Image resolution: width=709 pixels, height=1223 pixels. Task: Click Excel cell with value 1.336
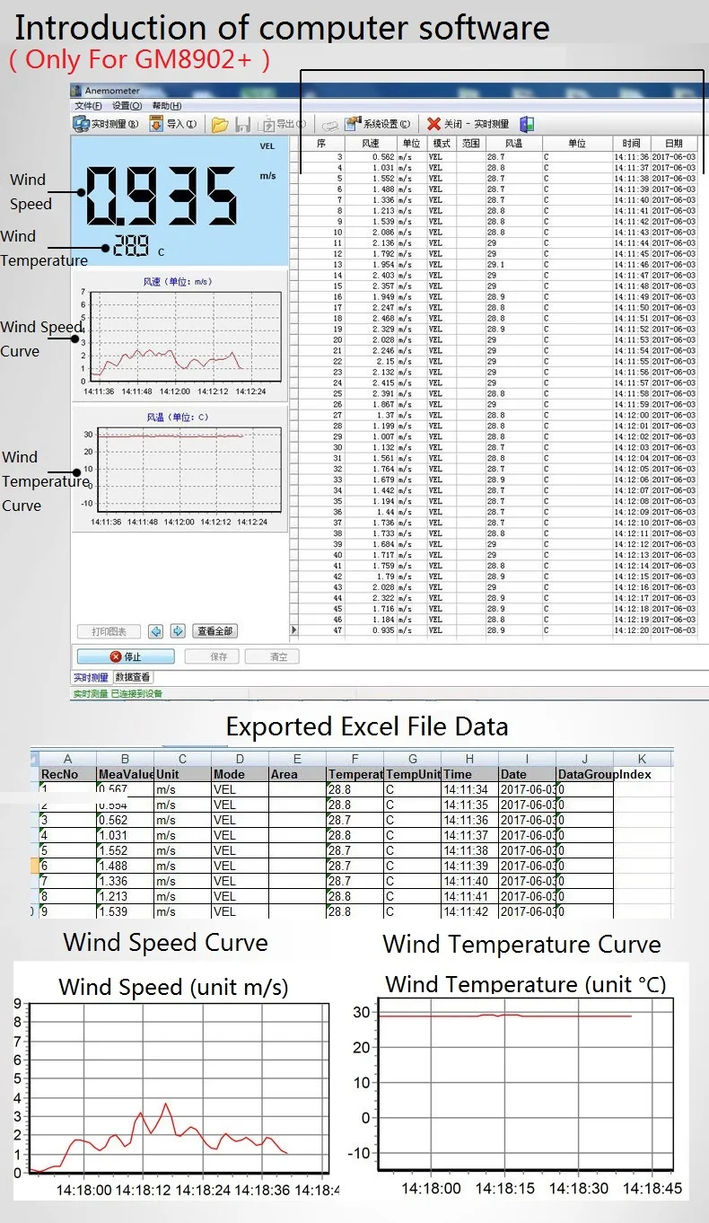(125, 881)
